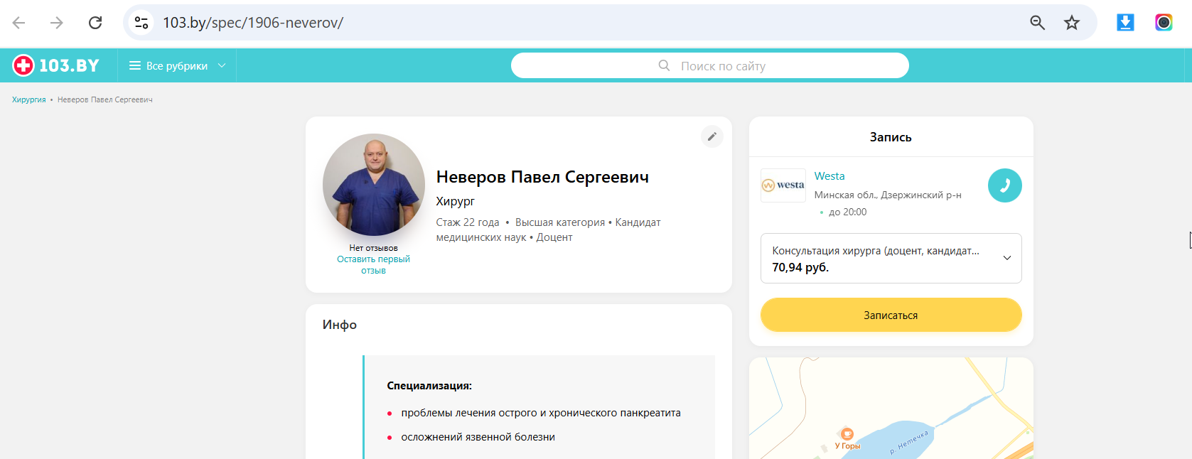Open the Все рубрики menu
Image resolution: width=1192 pixels, height=459 pixels.
(x=177, y=65)
